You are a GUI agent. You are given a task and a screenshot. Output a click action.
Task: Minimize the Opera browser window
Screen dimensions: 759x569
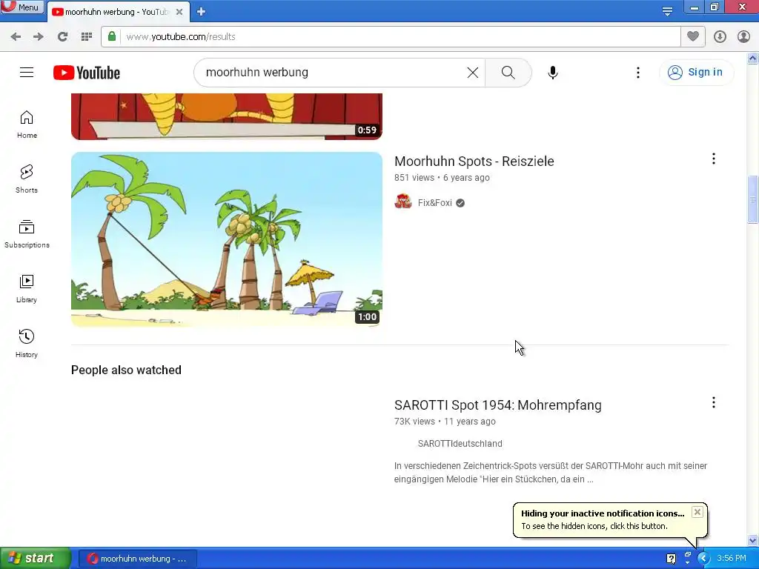[x=694, y=7]
